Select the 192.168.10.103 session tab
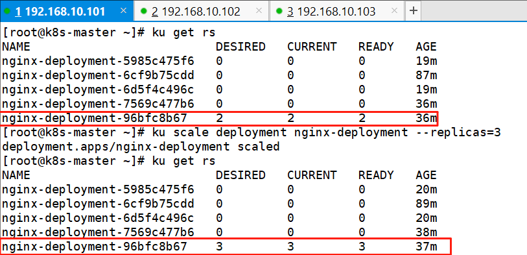The width and height of the screenshot is (527, 255). [x=337, y=11]
